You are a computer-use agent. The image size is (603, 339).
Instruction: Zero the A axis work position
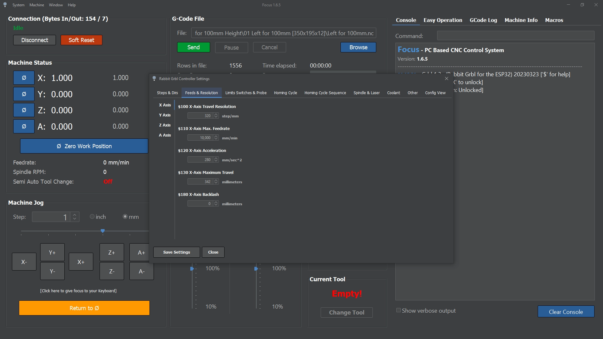tap(24, 126)
